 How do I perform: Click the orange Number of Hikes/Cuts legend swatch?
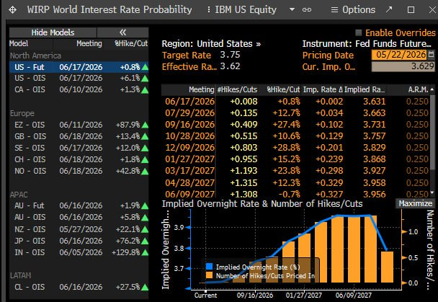[209, 275]
